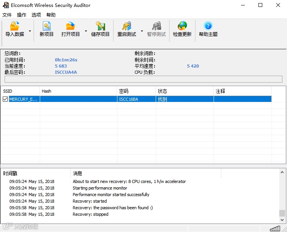Sort by the 注释 column header
The image size is (287, 232).
tap(243, 91)
